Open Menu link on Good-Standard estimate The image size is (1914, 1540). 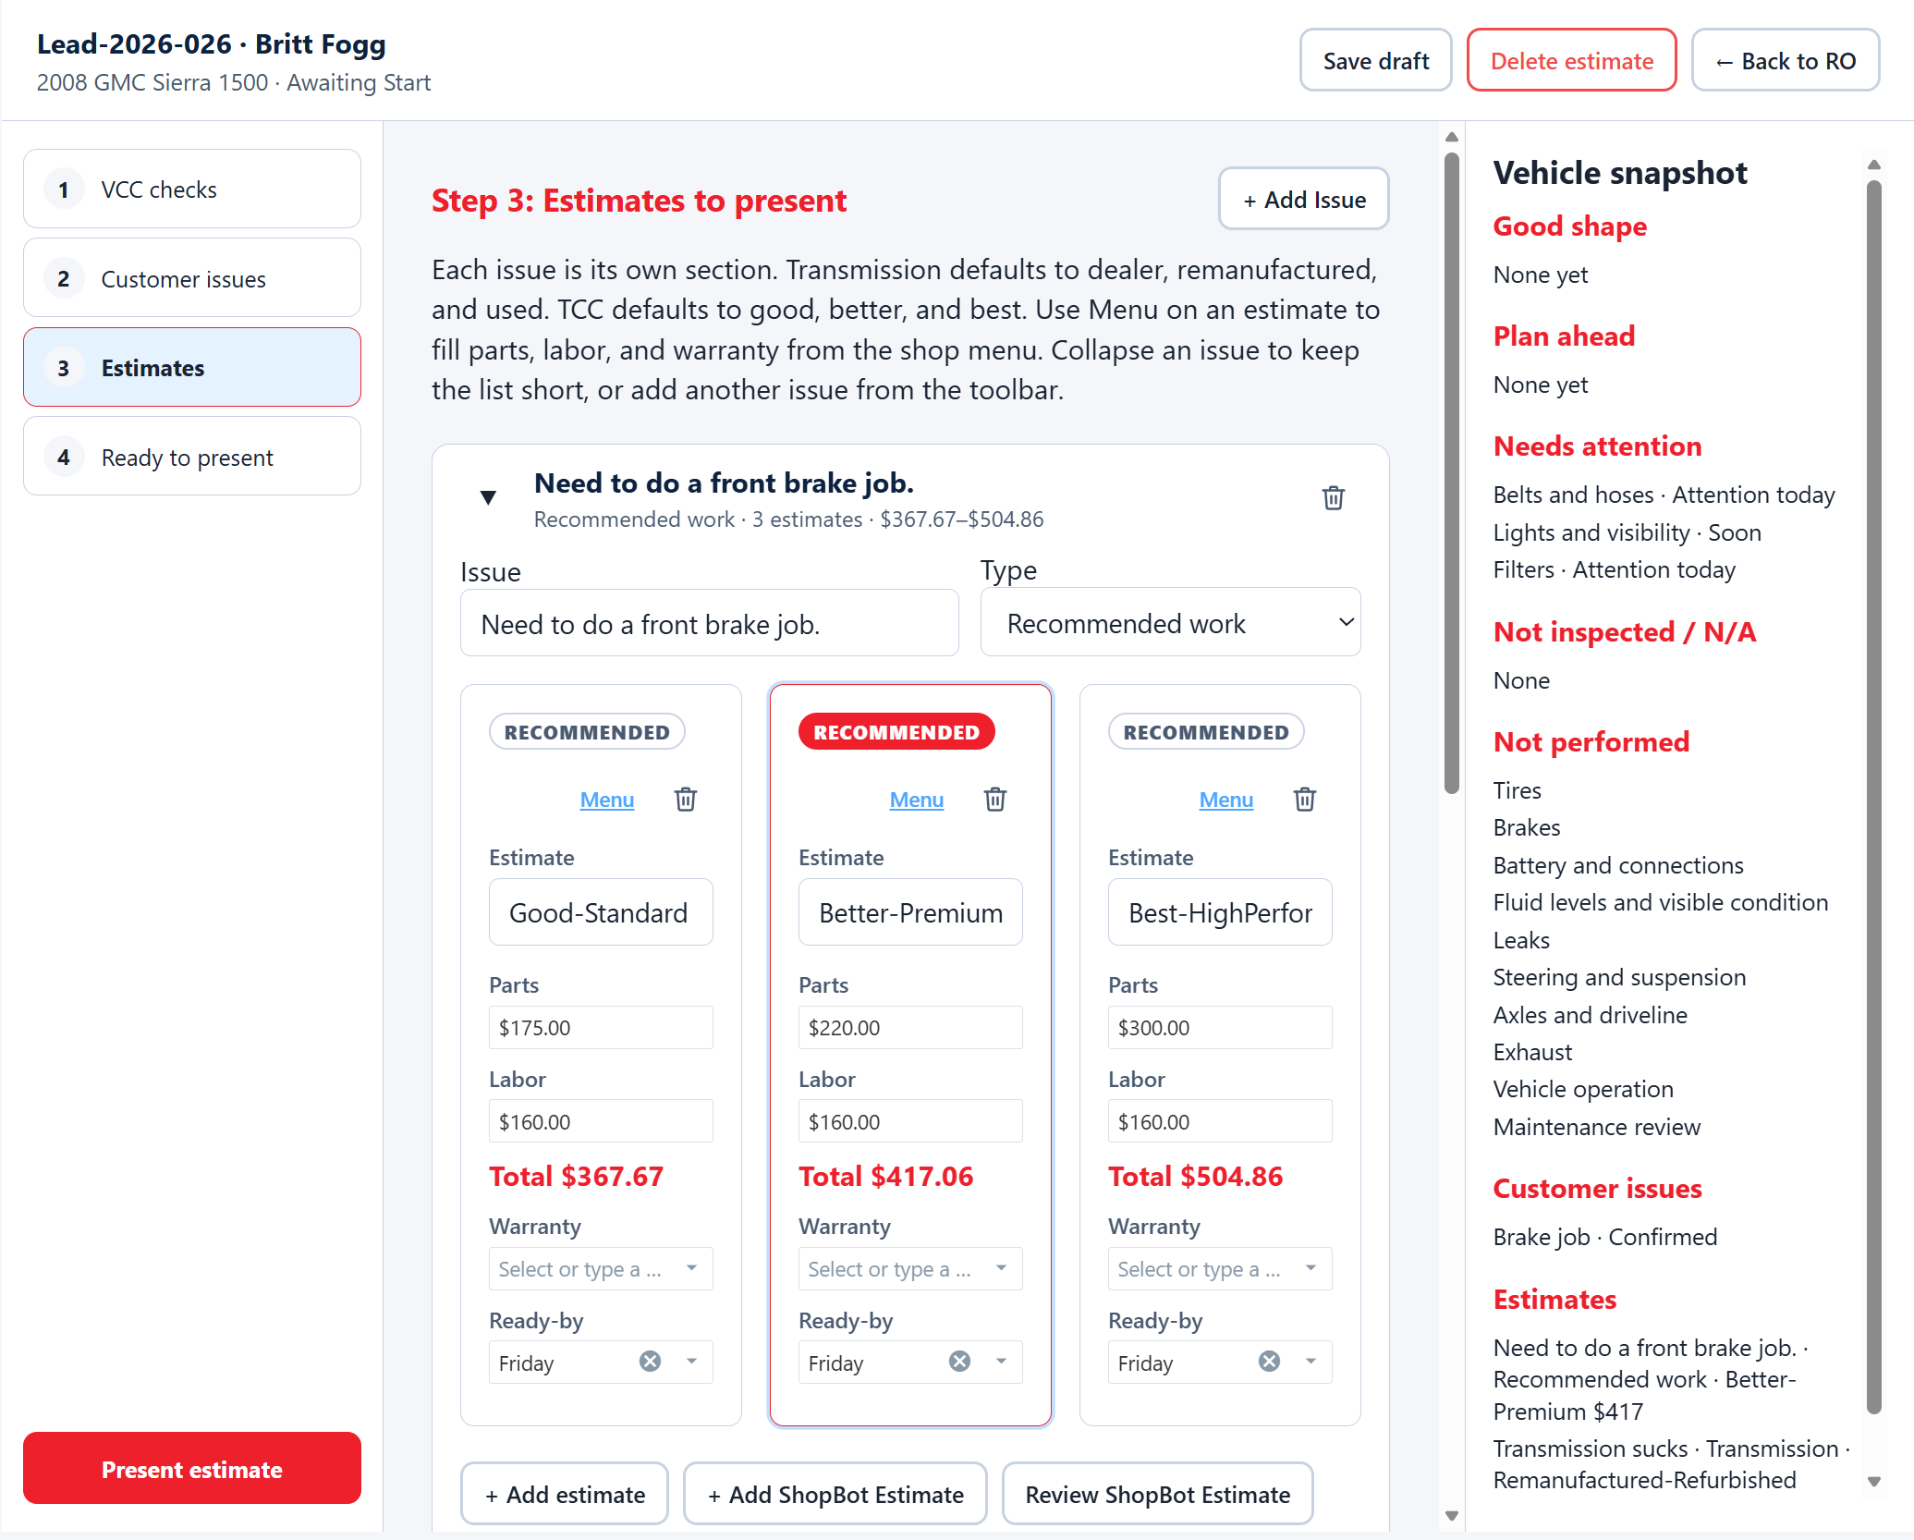pyautogui.click(x=607, y=800)
